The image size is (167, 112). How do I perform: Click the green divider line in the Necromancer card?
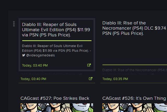(x=135, y=65)
